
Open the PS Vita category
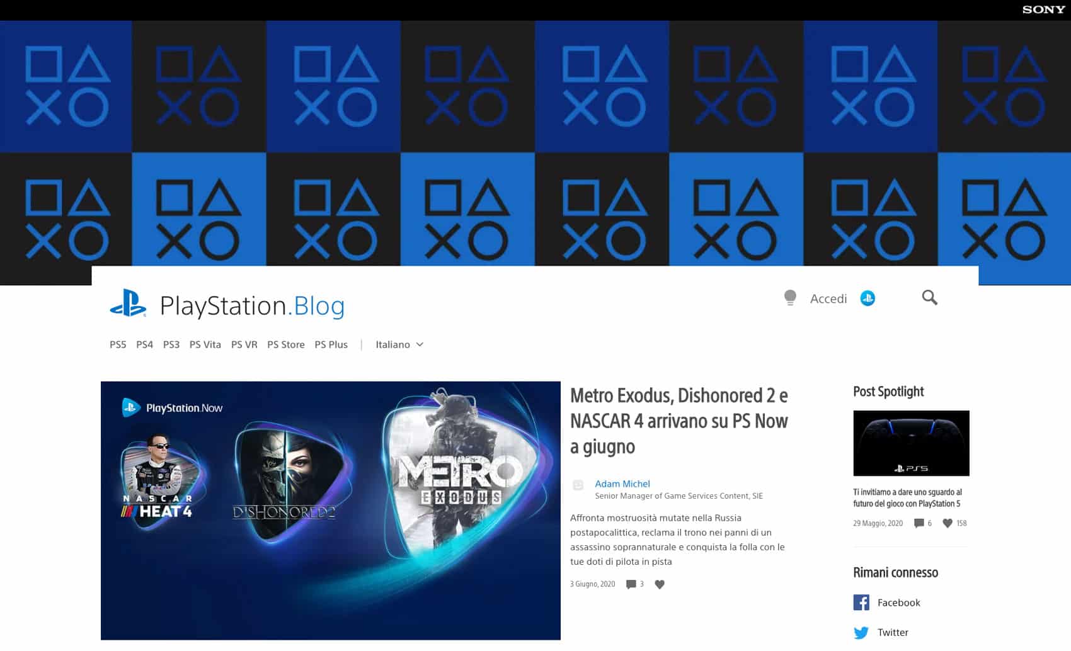pos(205,344)
